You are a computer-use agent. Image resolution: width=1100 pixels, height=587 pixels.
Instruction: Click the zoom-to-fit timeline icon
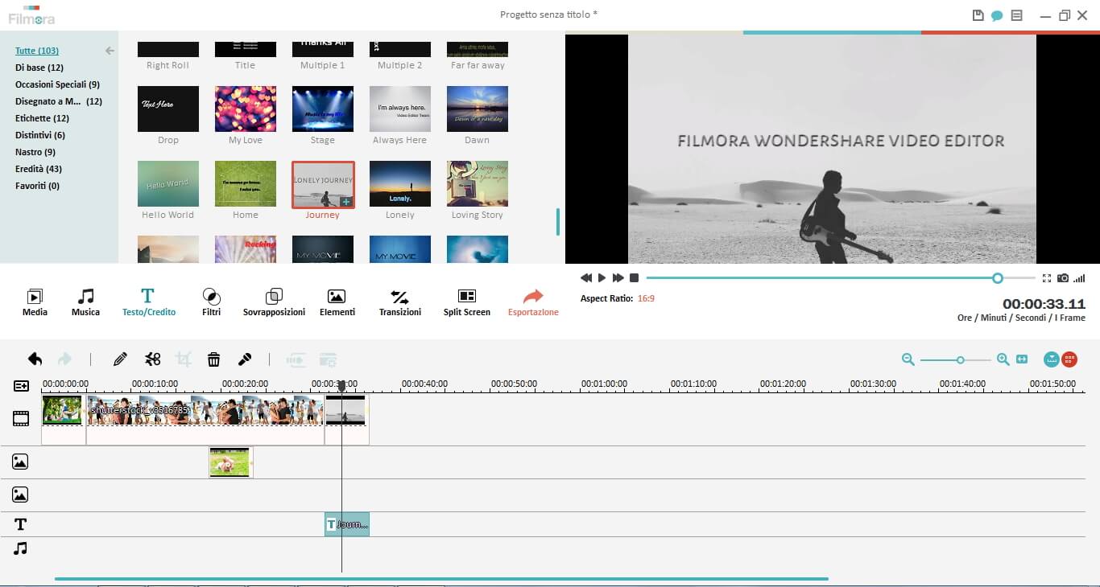[1022, 359]
